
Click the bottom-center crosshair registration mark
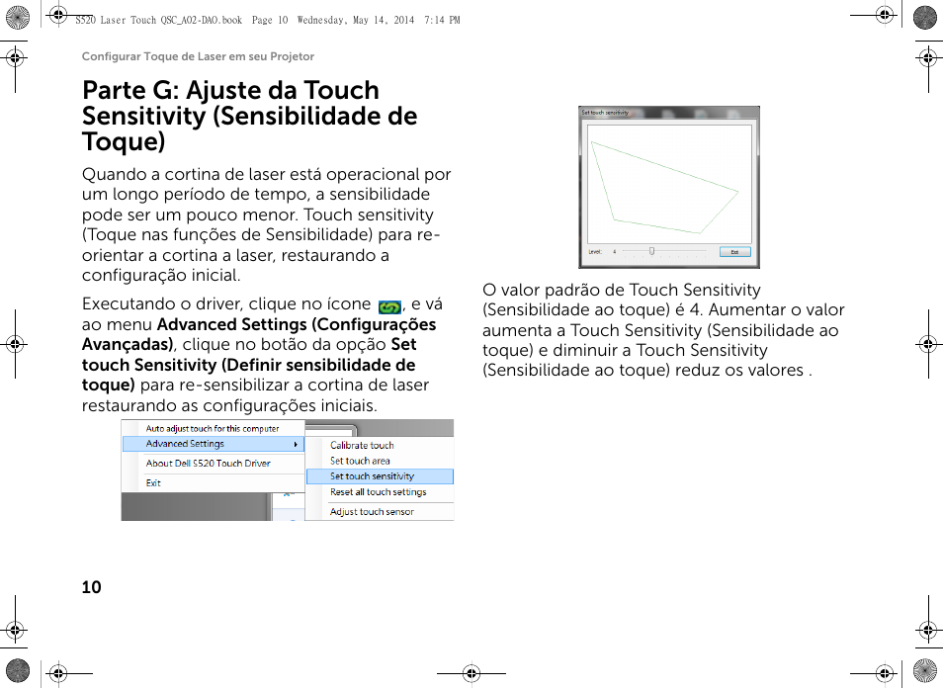pos(471,673)
